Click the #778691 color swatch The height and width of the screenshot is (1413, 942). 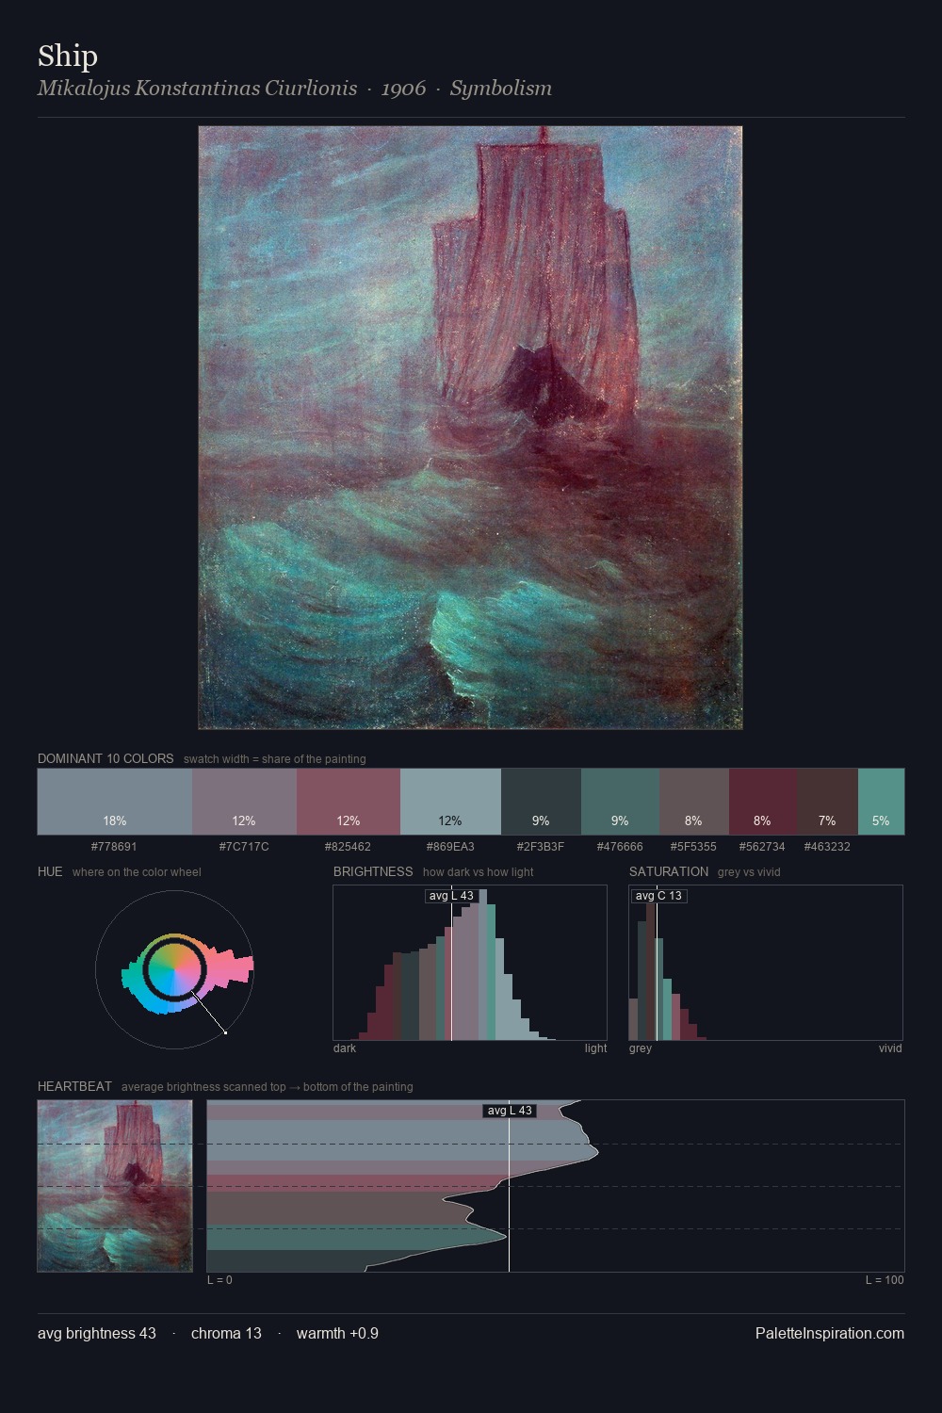[x=115, y=802]
